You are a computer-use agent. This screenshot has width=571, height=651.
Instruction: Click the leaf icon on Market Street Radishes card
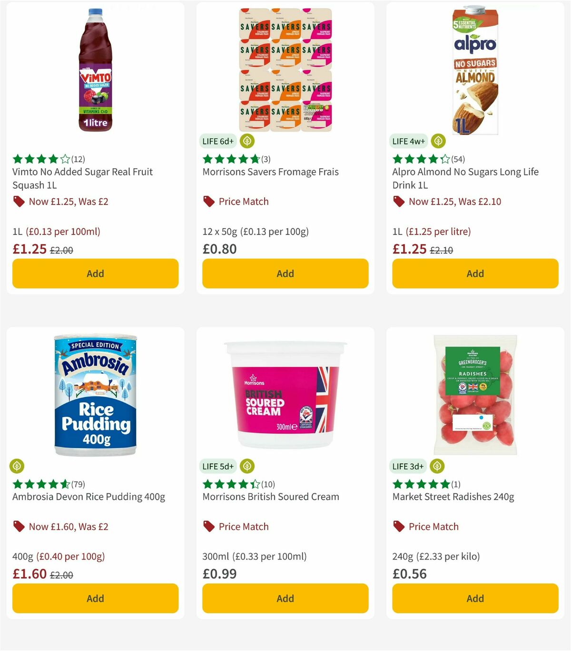click(x=437, y=466)
